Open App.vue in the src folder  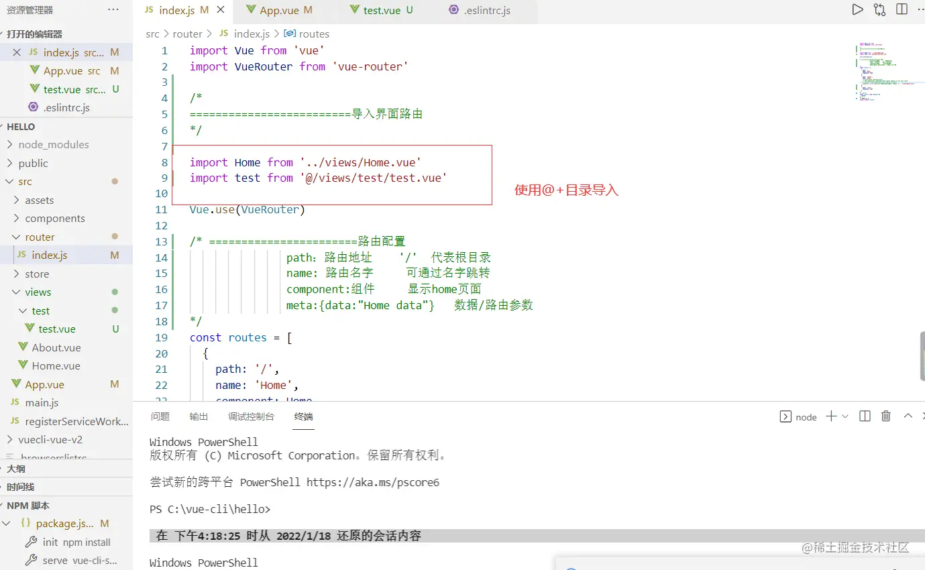tap(66, 384)
